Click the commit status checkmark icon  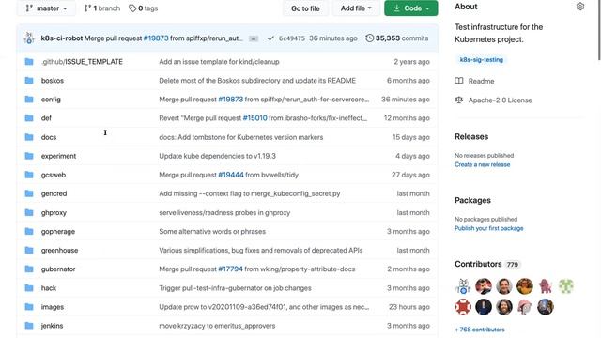270,38
